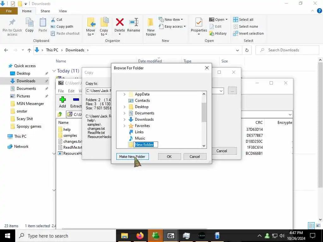
Task: Select Music folder in the tree
Action: tap(140, 138)
